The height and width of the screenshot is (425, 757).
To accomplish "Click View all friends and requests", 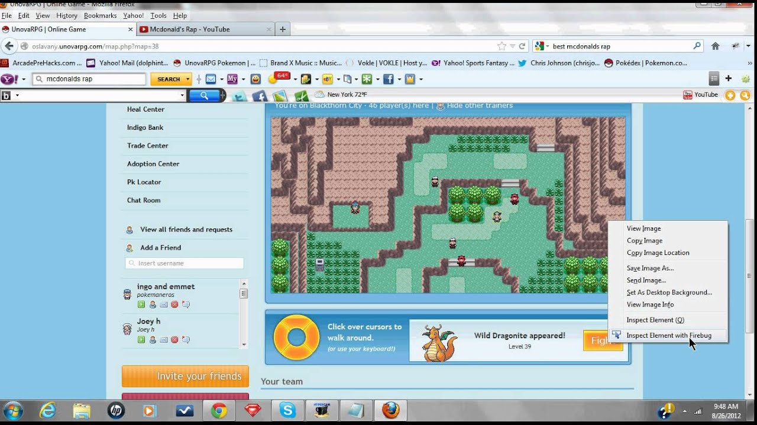I will pyautogui.click(x=186, y=230).
